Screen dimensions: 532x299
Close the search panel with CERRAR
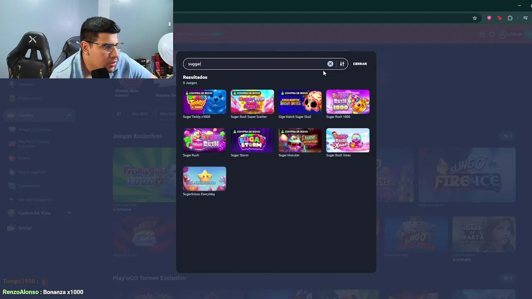360,64
